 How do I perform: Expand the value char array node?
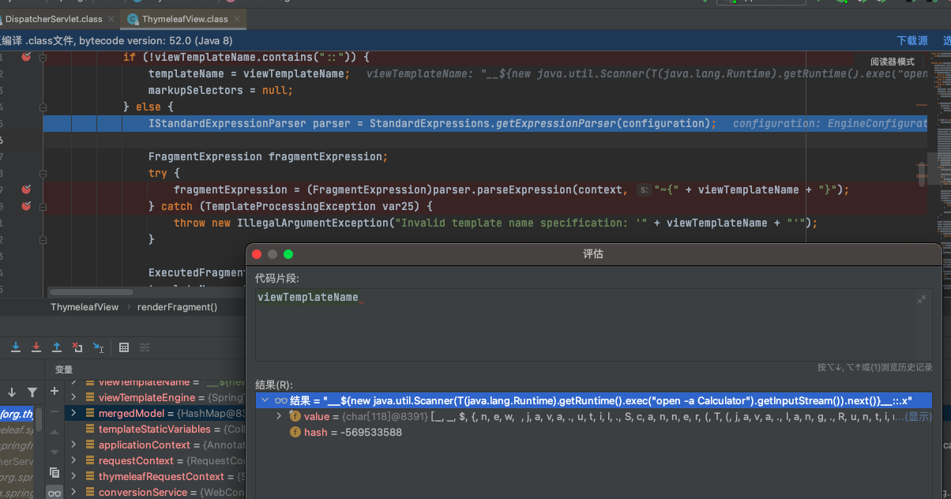point(279,416)
